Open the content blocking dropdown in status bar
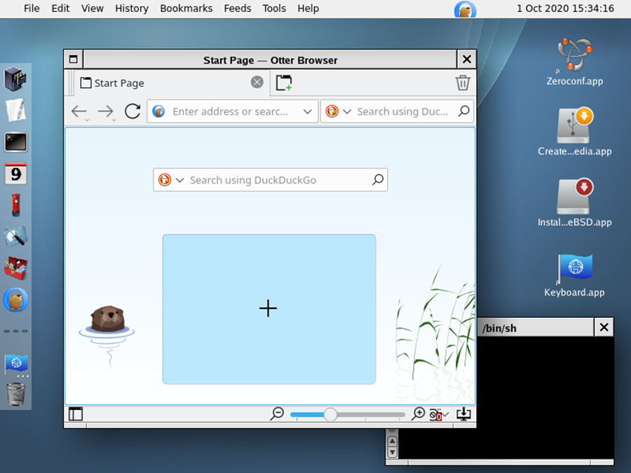Image resolution: width=631 pixels, height=473 pixels. click(438, 414)
